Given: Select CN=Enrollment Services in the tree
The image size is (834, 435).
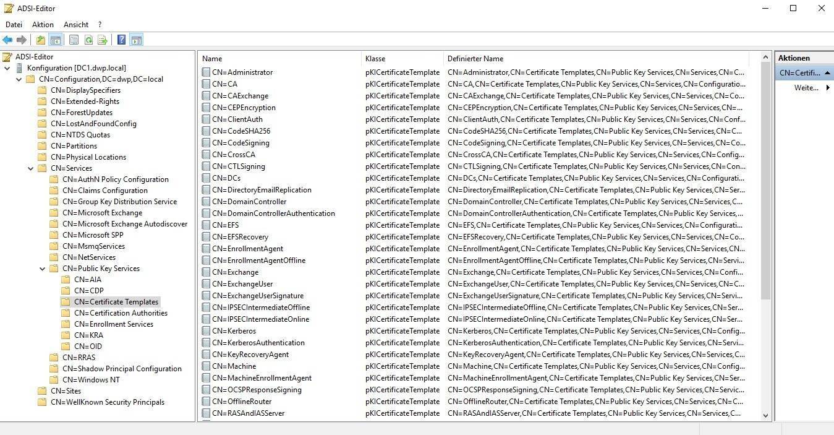Looking at the screenshot, I should pyautogui.click(x=113, y=324).
